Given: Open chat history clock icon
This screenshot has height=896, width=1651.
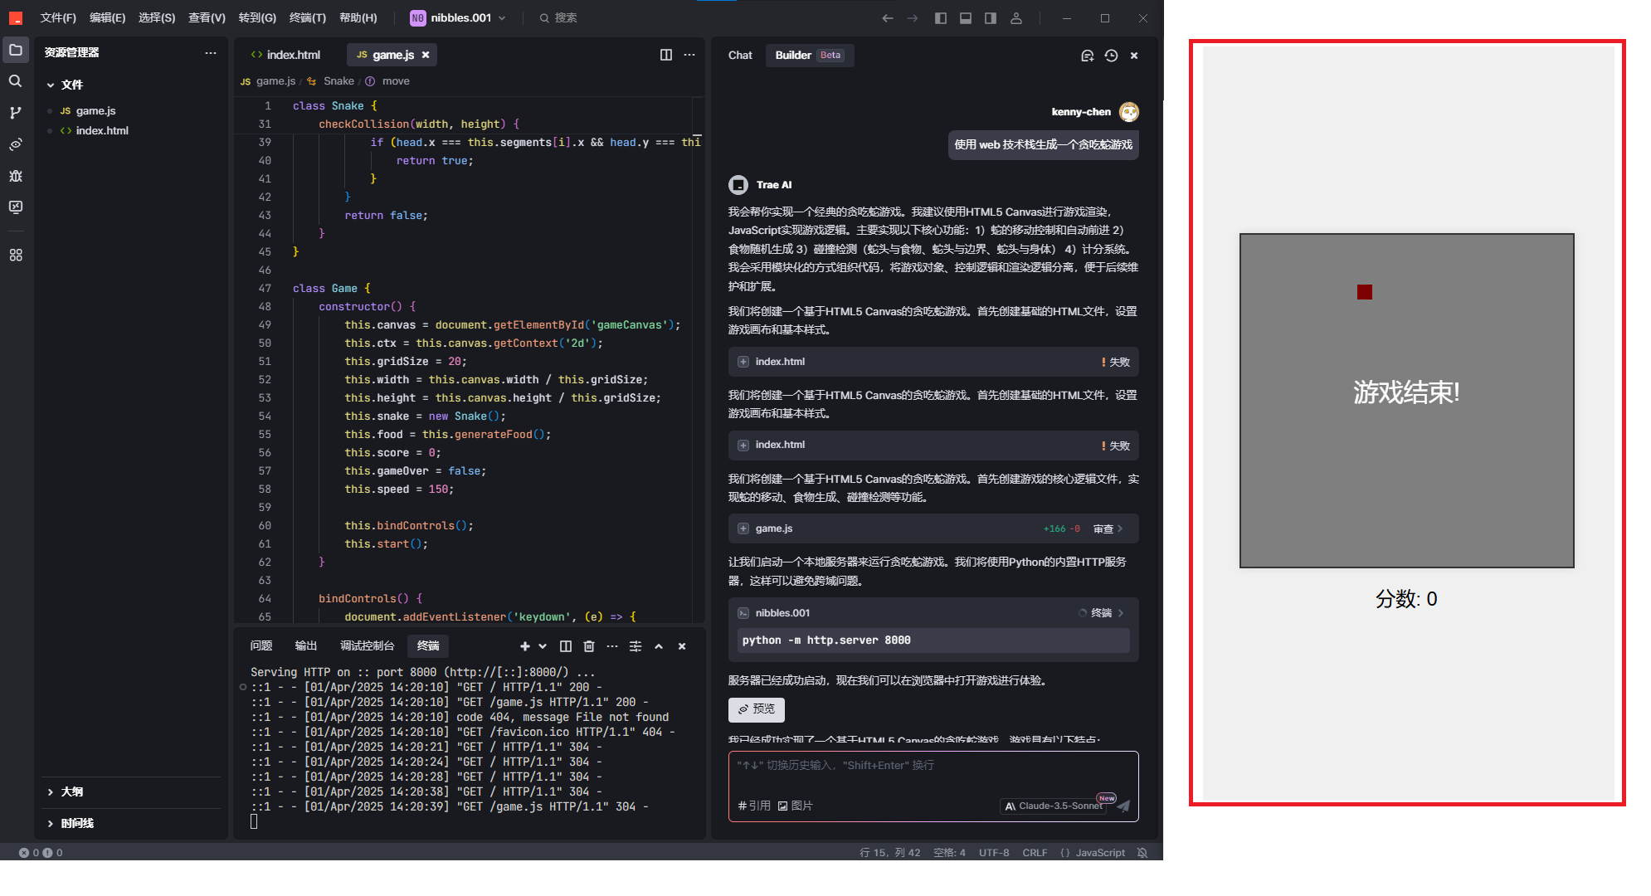Looking at the screenshot, I should (1111, 56).
